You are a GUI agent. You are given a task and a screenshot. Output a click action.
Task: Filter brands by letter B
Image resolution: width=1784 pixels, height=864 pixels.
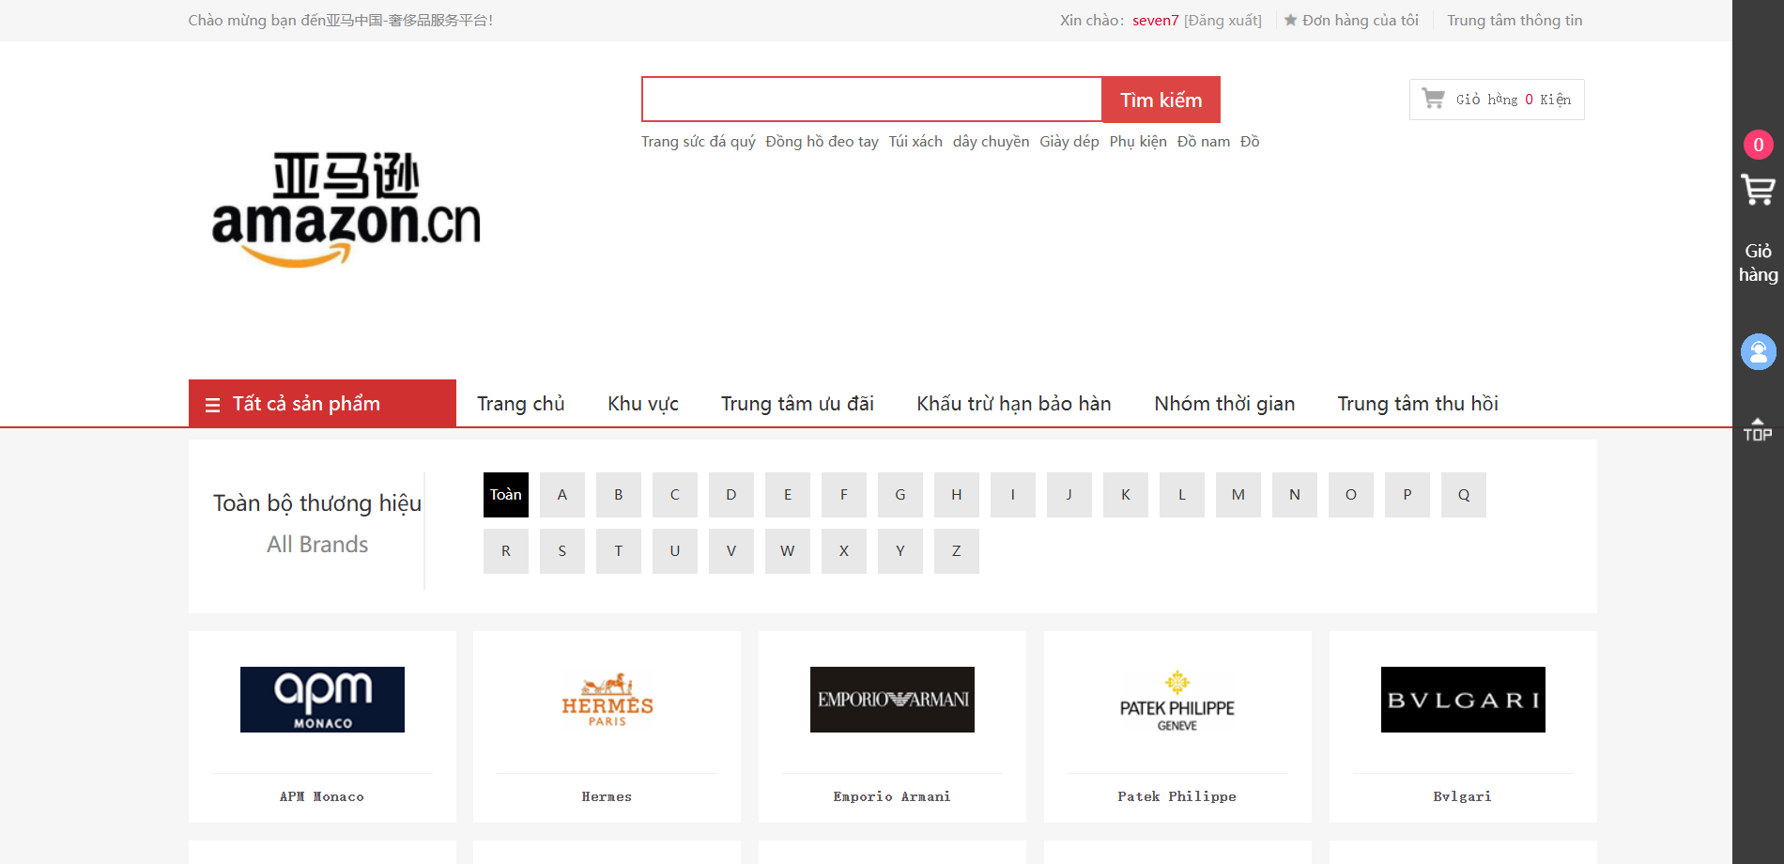pyautogui.click(x=619, y=495)
